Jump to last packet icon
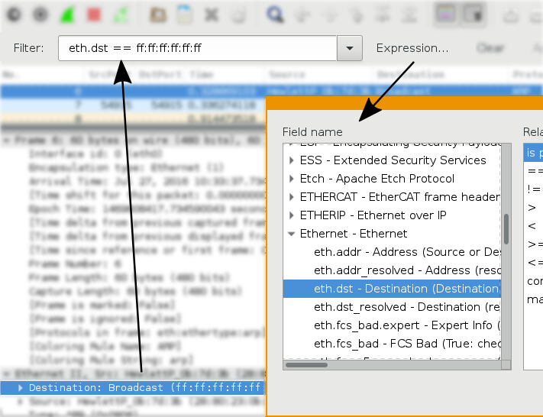543x417 pixels. [x=410, y=15]
